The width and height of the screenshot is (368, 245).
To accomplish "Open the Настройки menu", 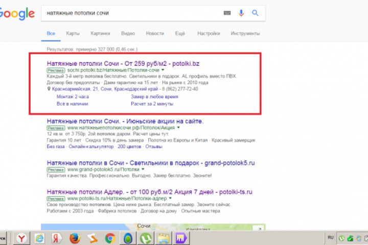I will tap(209, 33).
